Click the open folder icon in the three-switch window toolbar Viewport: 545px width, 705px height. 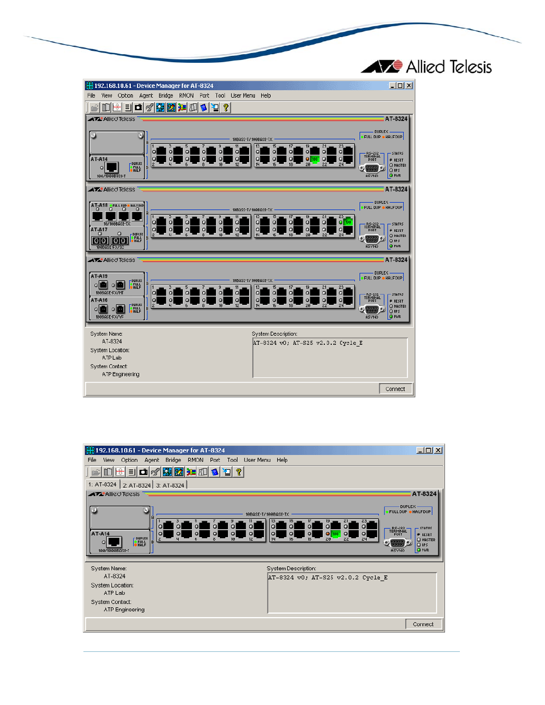click(95, 107)
